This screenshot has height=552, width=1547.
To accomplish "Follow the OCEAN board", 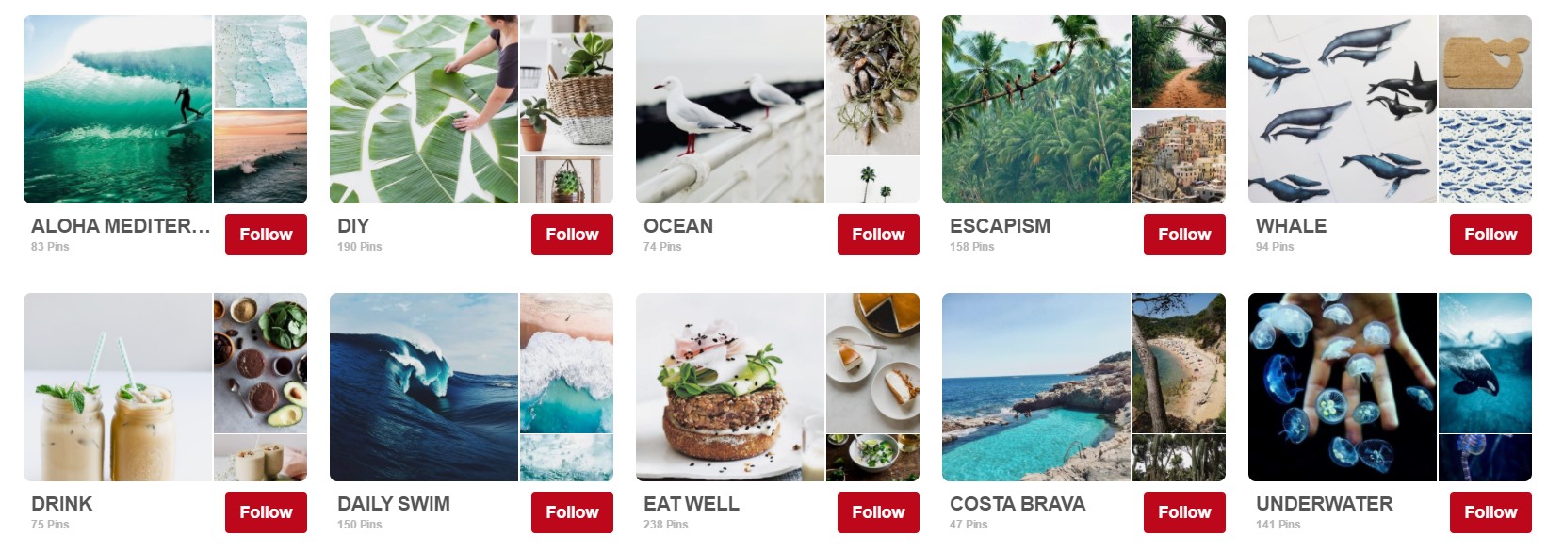I will click(878, 235).
